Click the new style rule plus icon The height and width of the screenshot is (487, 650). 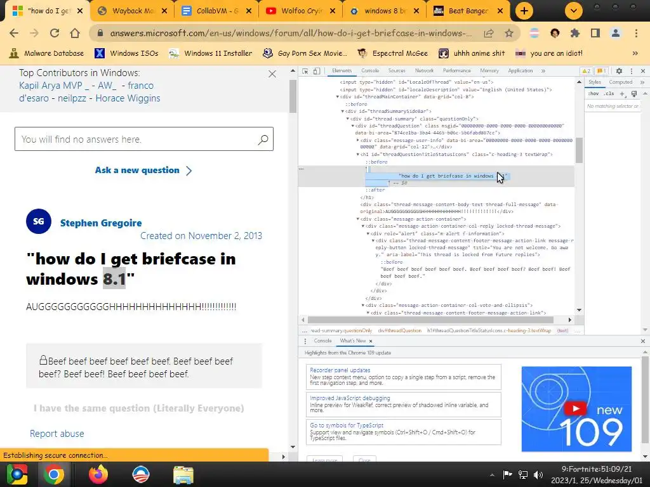pos(622,94)
